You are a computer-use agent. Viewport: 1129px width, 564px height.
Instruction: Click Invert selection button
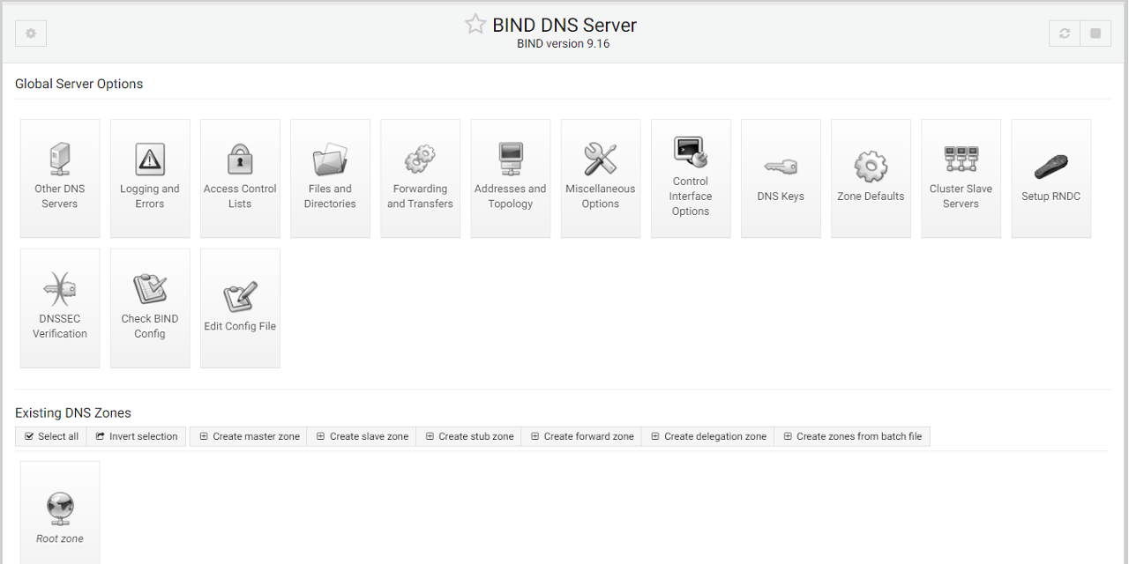137,436
